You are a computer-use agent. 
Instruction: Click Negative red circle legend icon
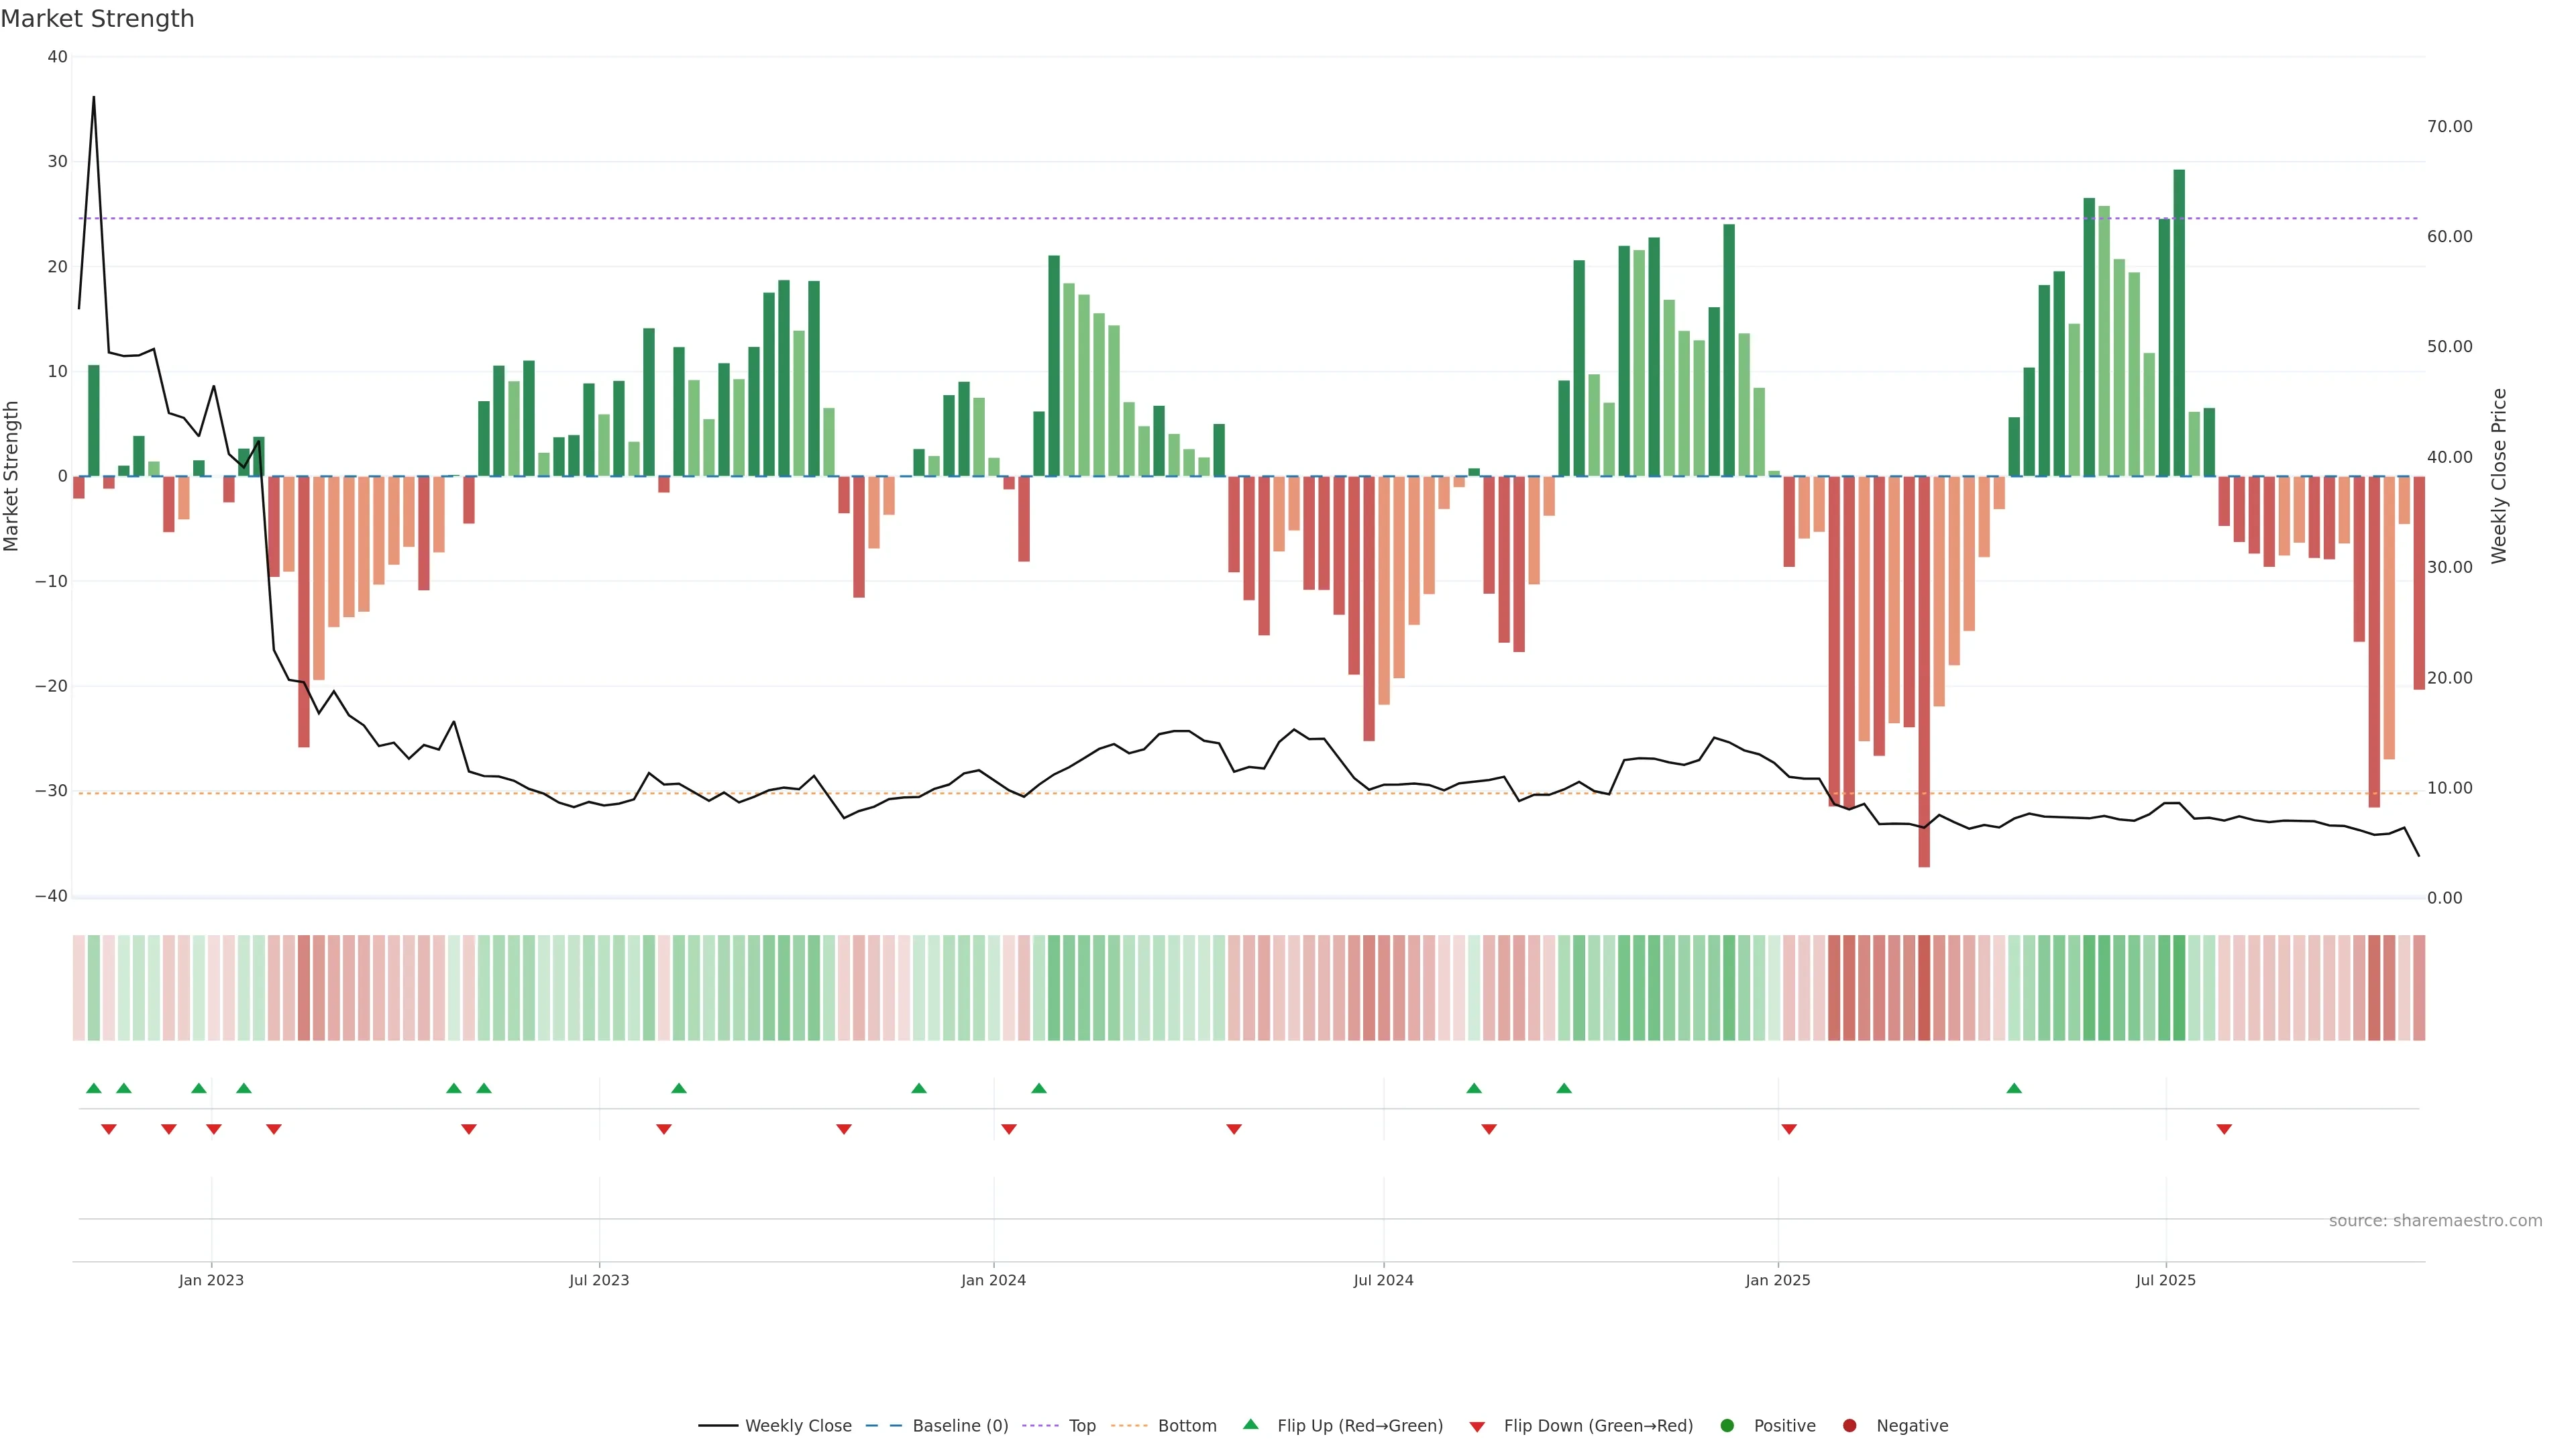click(1849, 1425)
